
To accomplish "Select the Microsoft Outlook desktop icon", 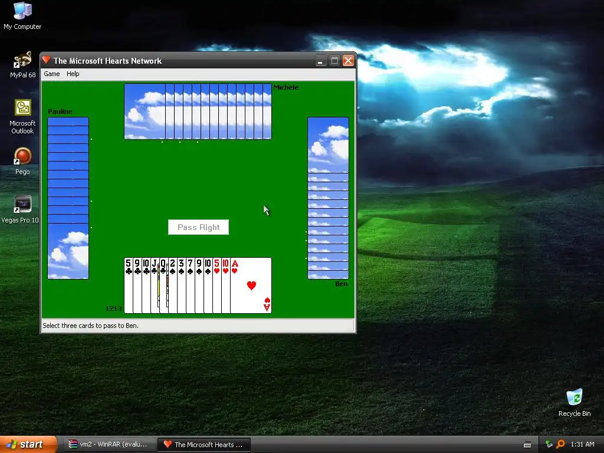I will pyautogui.click(x=22, y=117).
